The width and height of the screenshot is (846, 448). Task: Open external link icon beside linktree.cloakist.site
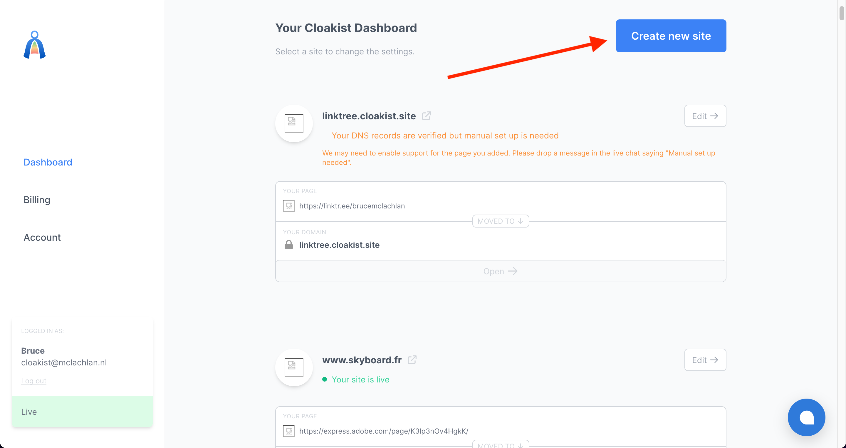pos(426,116)
